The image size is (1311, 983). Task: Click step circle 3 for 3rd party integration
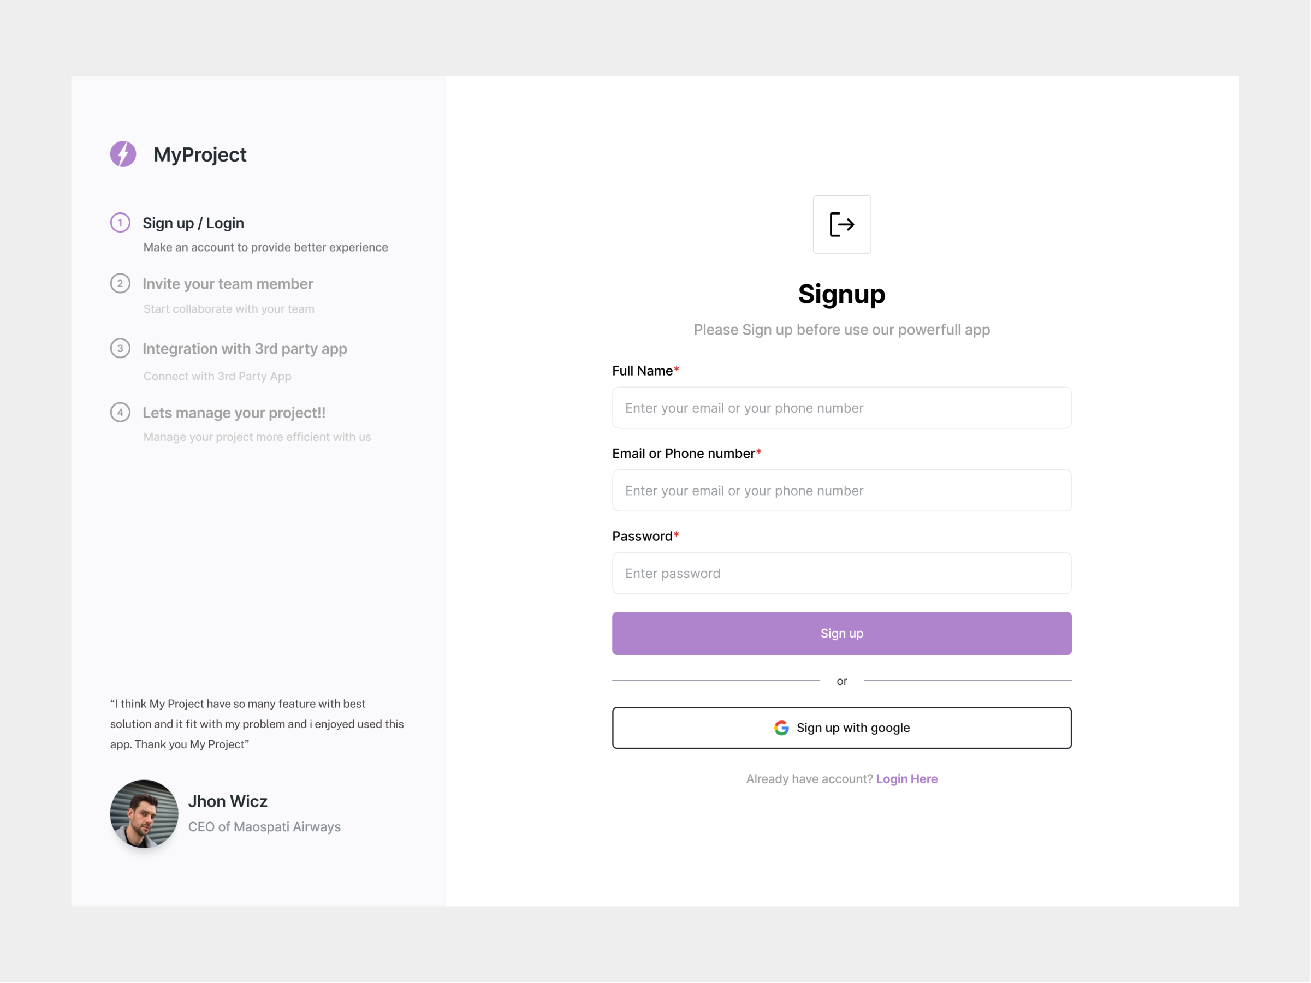pyautogui.click(x=120, y=348)
